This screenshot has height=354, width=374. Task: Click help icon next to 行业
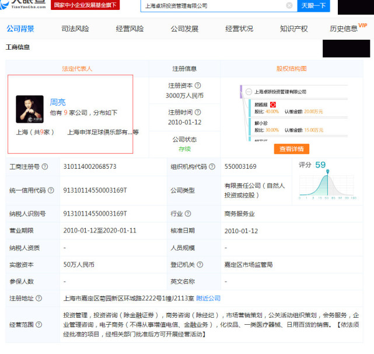(x=188, y=214)
